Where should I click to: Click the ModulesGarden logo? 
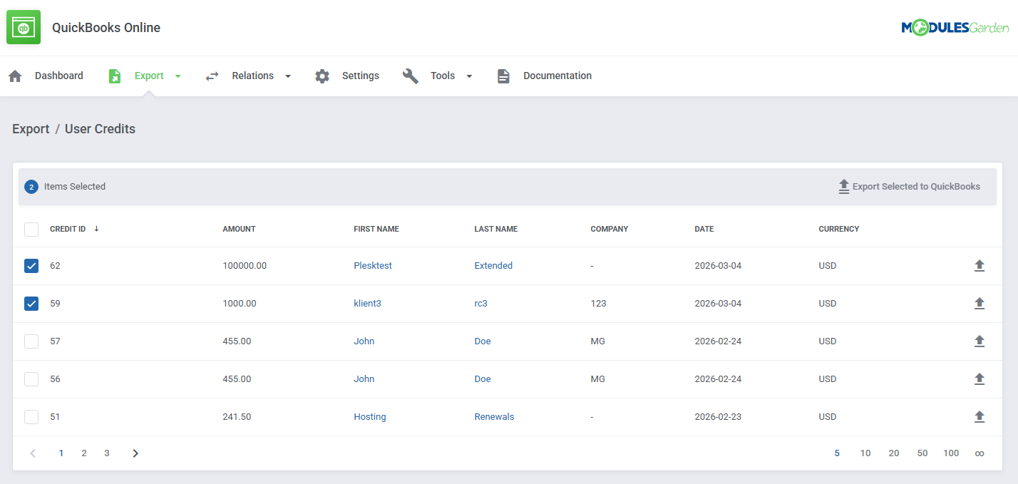[x=955, y=28]
